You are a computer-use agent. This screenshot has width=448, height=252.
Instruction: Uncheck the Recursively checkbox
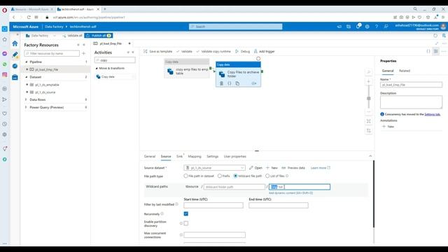(x=186, y=213)
